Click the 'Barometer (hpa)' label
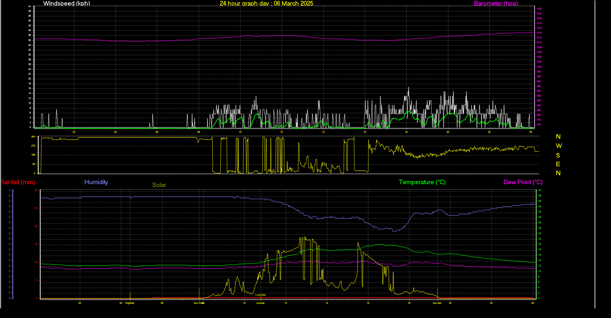Image resolution: width=611 pixels, height=318 pixels. [496, 3]
